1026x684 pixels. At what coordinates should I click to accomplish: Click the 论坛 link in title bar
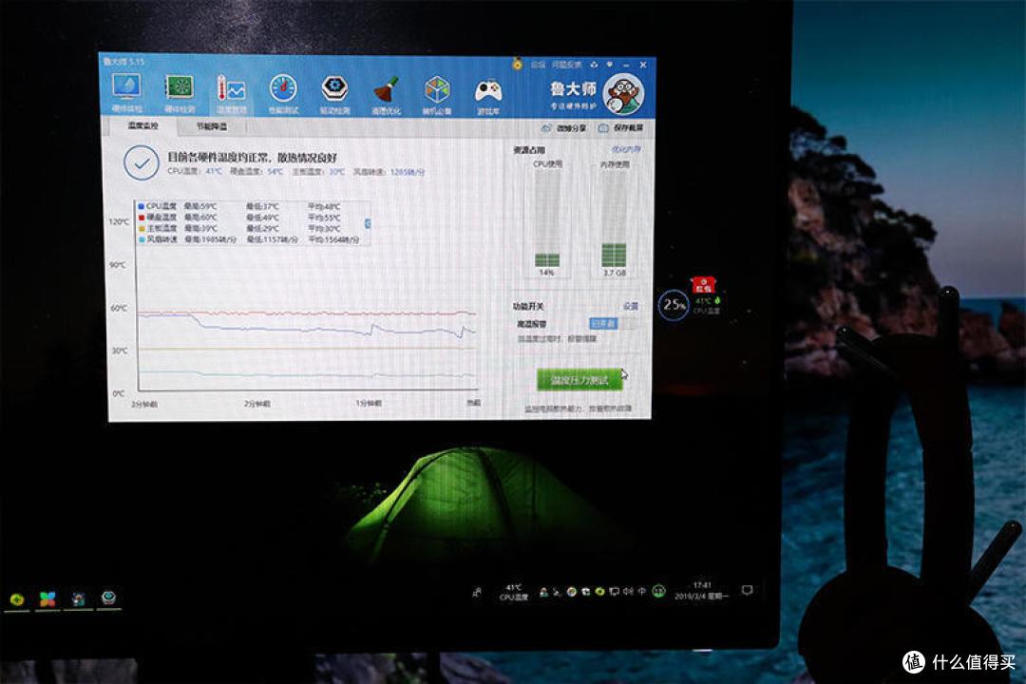(x=538, y=65)
